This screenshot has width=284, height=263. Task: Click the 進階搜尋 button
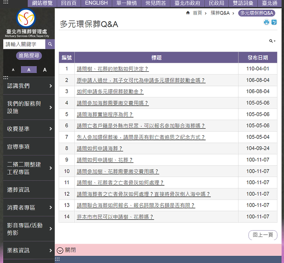point(29,56)
